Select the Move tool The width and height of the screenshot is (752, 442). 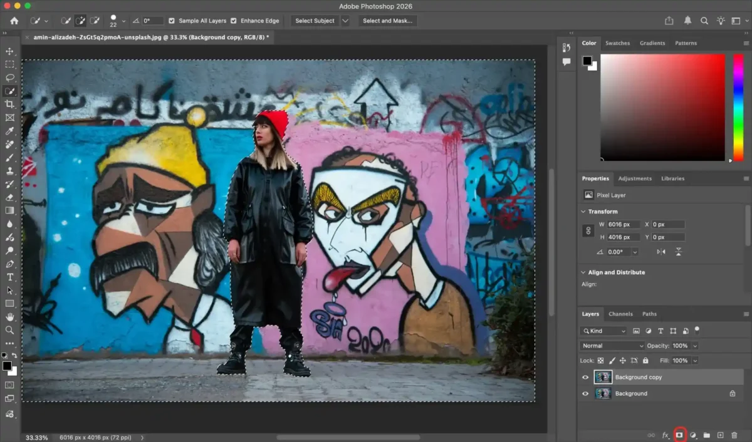coord(9,51)
